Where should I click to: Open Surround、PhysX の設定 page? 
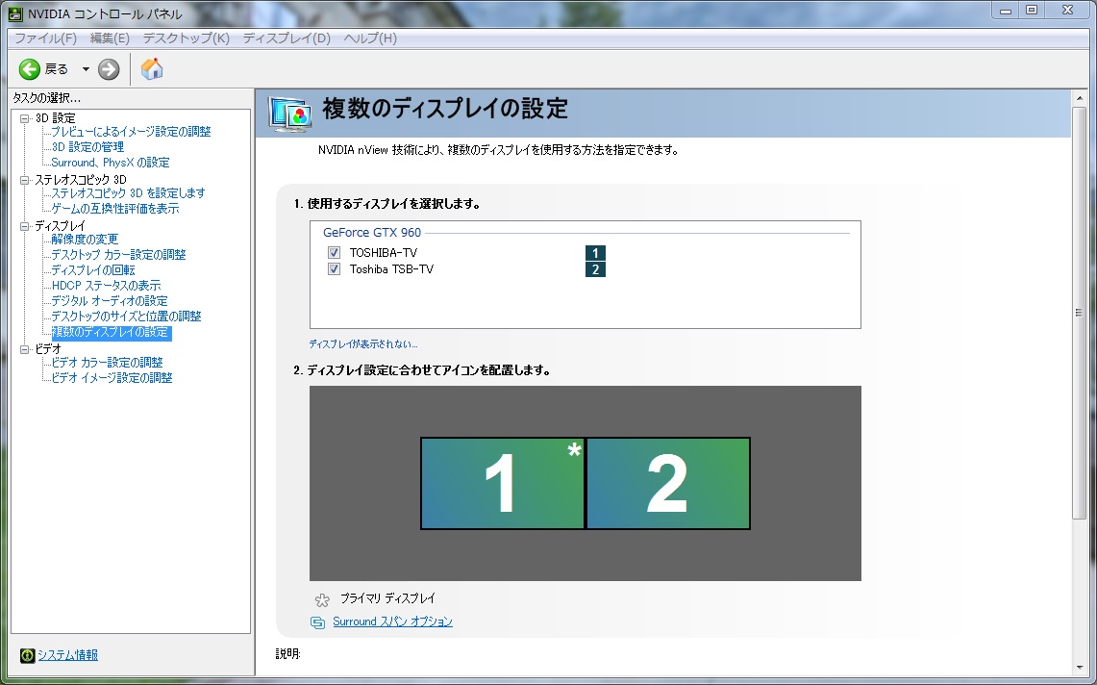pos(111,163)
